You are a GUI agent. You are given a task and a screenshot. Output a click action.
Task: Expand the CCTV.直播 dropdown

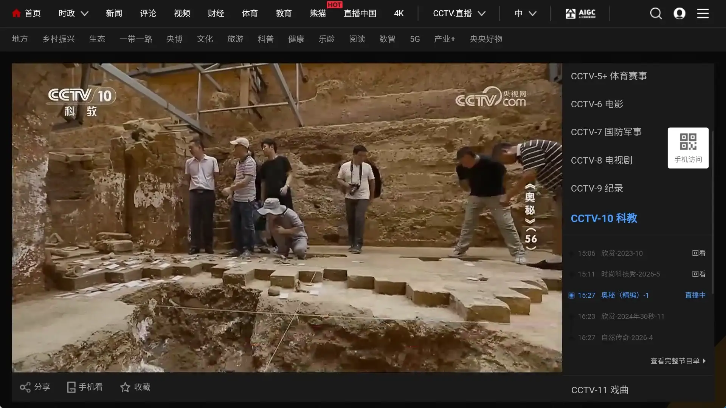pos(459,14)
